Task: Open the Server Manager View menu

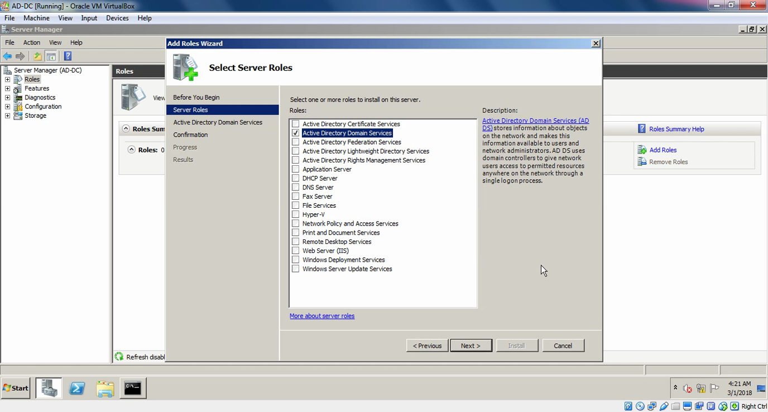Action: tap(55, 42)
